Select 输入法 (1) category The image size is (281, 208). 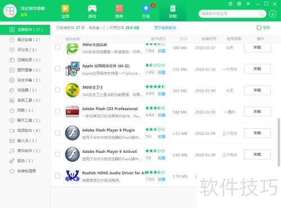click(x=25, y=141)
